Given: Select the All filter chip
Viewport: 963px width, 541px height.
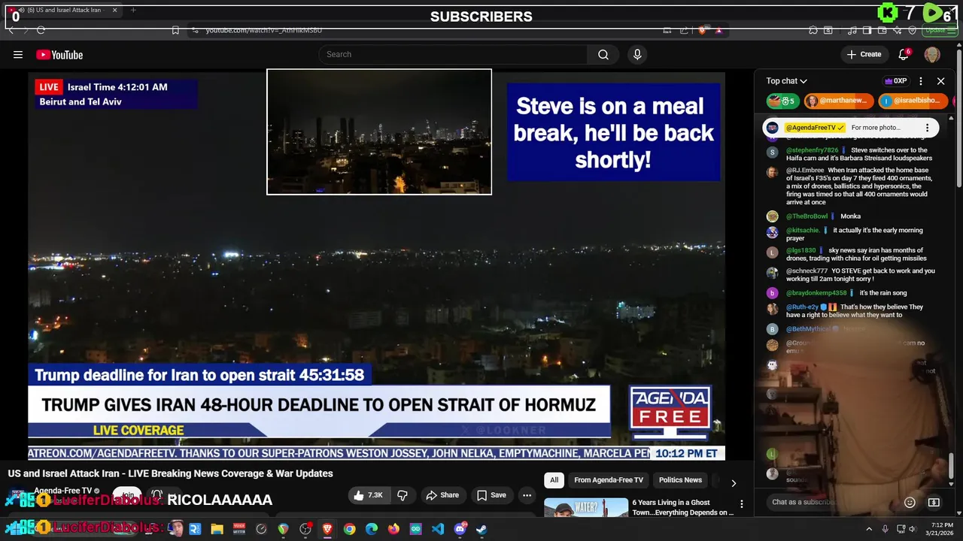Looking at the screenshot, I should (x=554, y=480).
